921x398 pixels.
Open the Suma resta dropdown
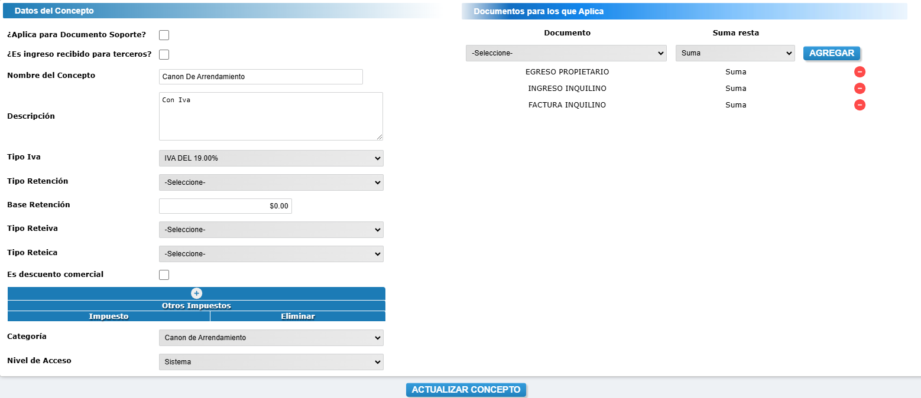[735, 53]
